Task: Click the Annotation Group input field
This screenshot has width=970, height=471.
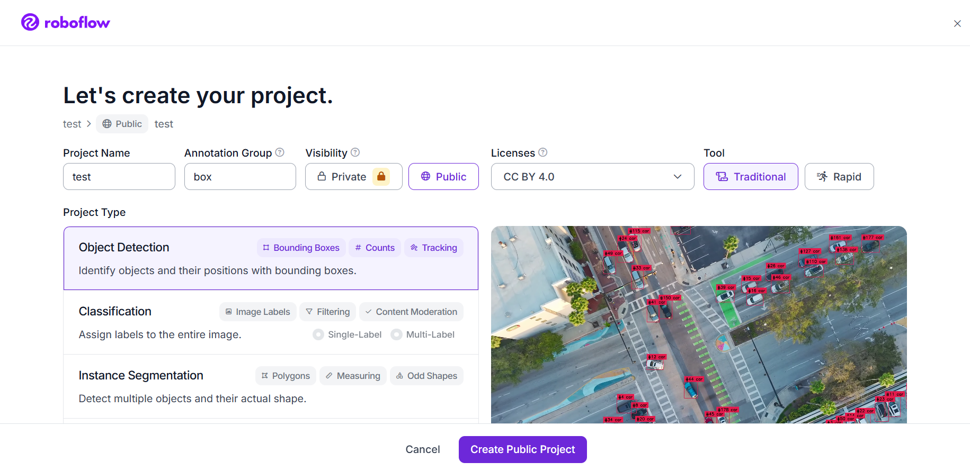Action: (x=240, y=177)
